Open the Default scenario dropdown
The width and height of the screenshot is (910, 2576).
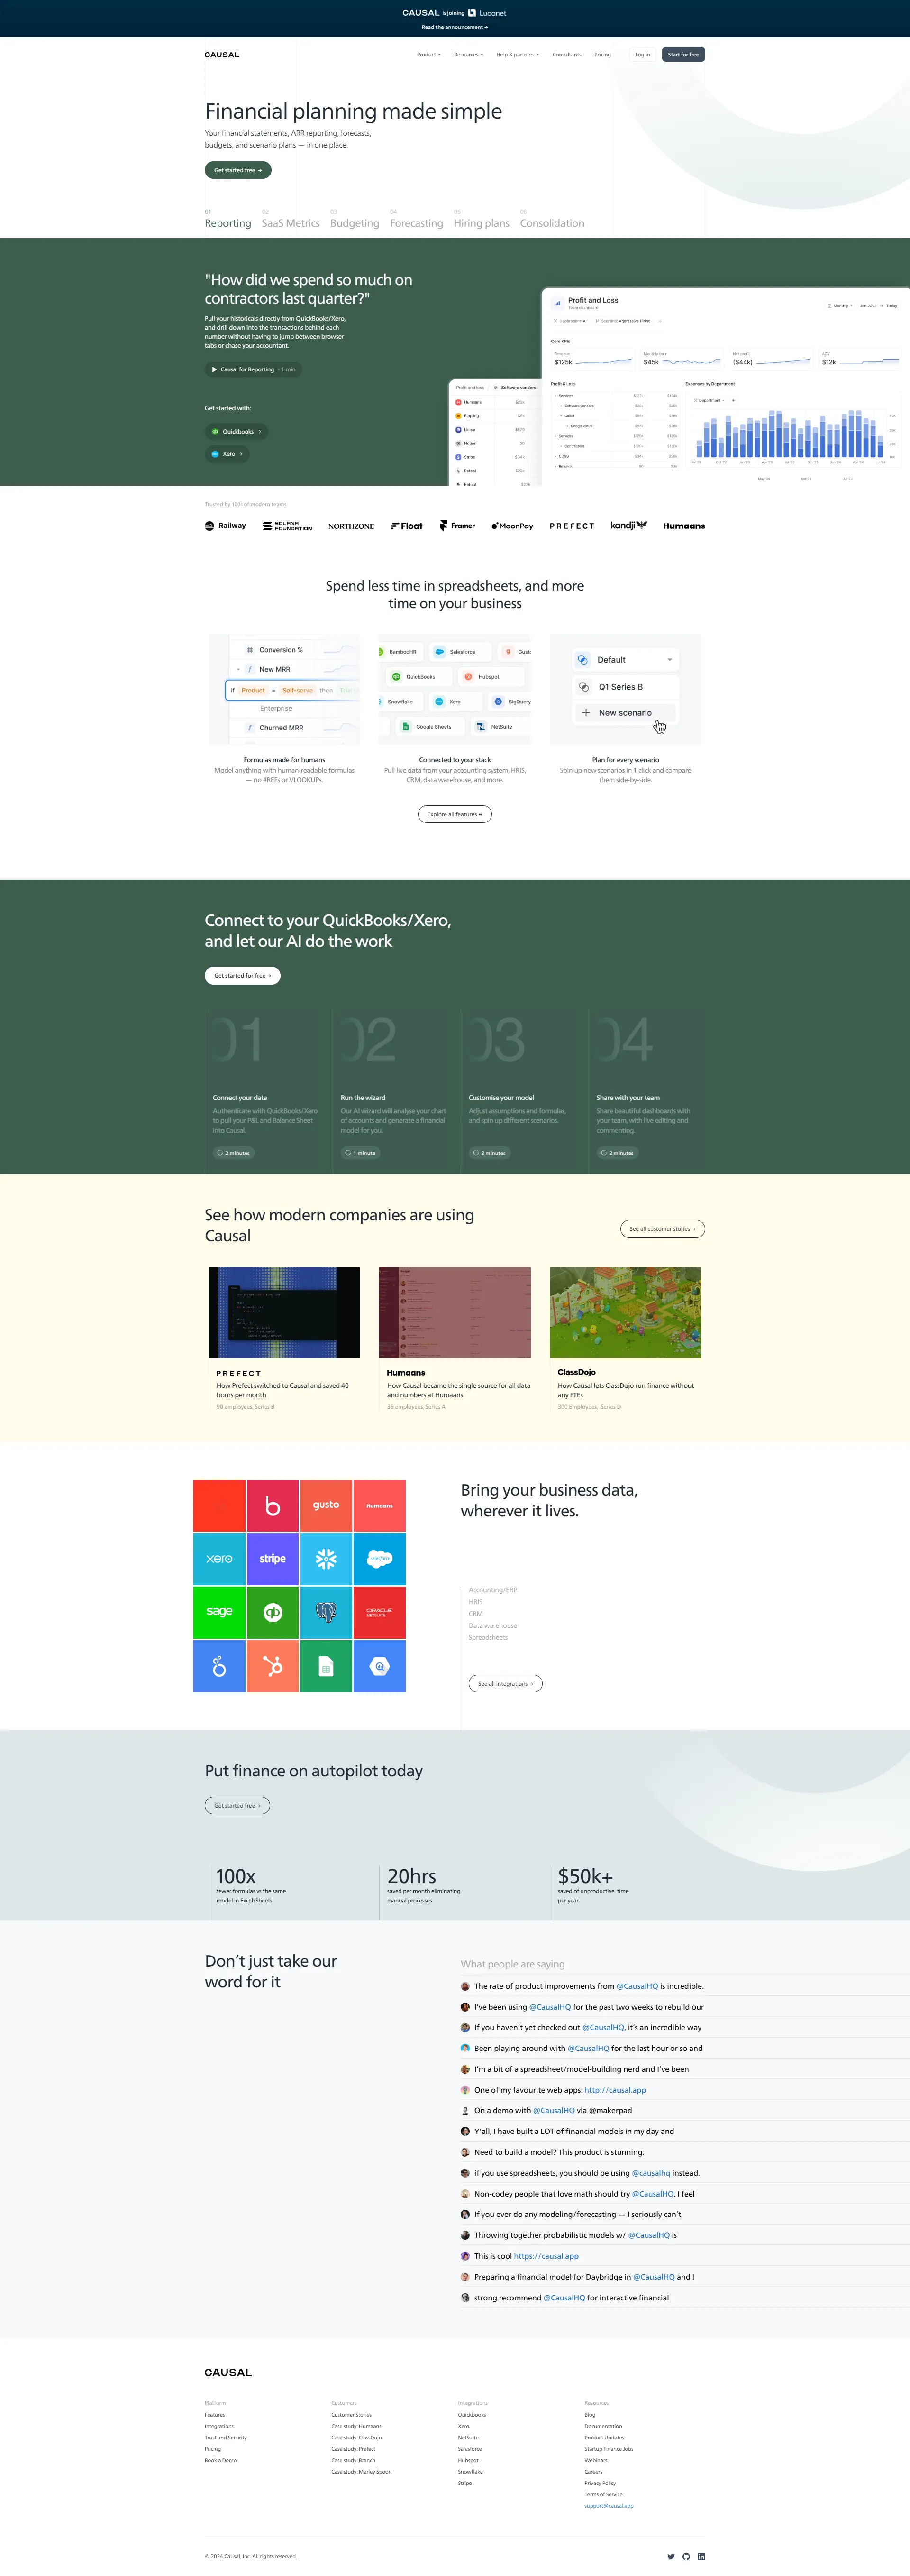625,660
